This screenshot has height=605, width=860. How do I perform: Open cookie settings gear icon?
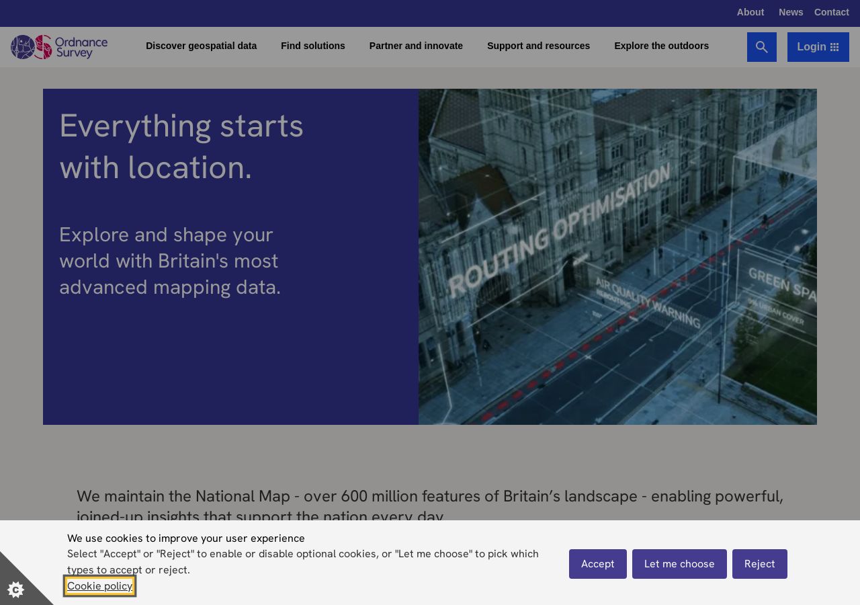pos(16,590)
